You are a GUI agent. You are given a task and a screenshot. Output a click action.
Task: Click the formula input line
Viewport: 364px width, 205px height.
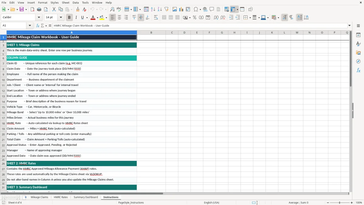point(200,26)
